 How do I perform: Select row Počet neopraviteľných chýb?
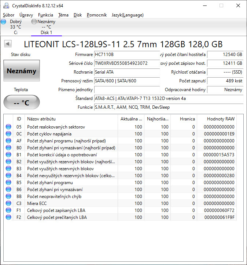tap(120, 196)
